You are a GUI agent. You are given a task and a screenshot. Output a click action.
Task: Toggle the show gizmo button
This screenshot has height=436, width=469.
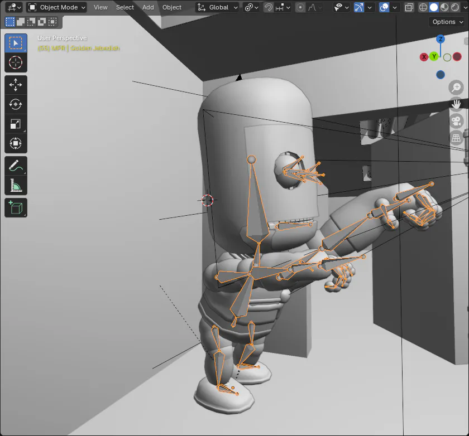pos(358,7)
